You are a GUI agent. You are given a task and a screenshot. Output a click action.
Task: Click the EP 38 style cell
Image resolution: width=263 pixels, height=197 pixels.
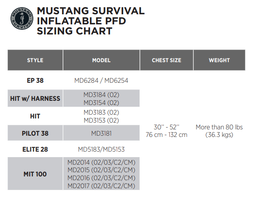[x=35, y=81]
